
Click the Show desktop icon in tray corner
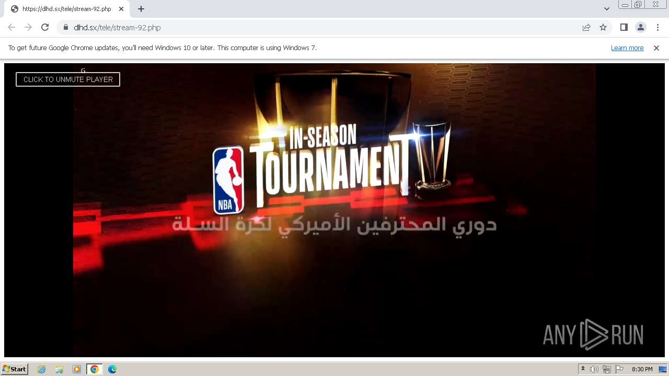click(x=663, y=369)
